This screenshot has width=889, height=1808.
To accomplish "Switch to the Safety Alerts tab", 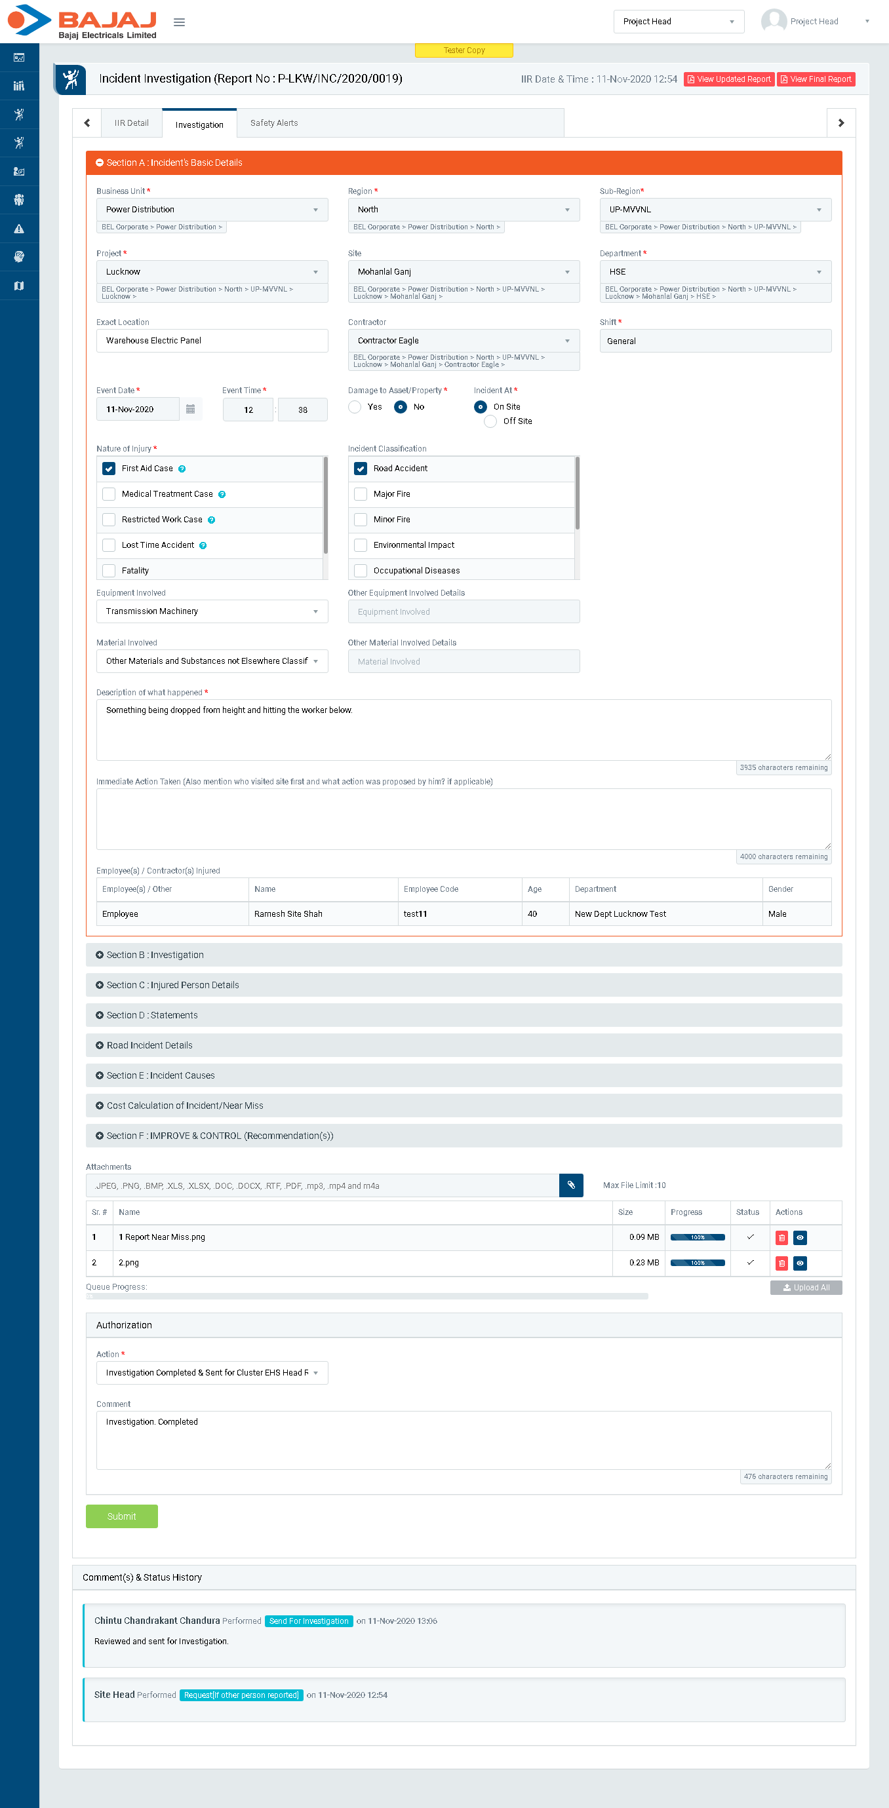I will click(x=274, y=123).
